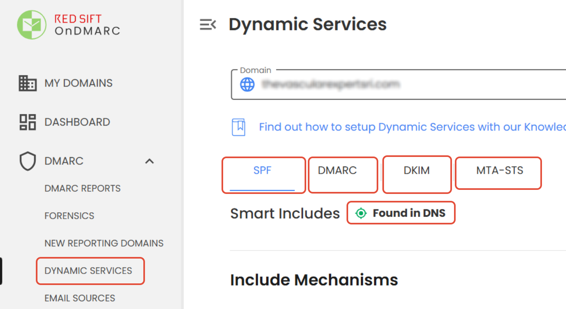Open My Domains in the sidebar
Image resolution: width=566 pixels, height=309 pixels.
point(79,83)
